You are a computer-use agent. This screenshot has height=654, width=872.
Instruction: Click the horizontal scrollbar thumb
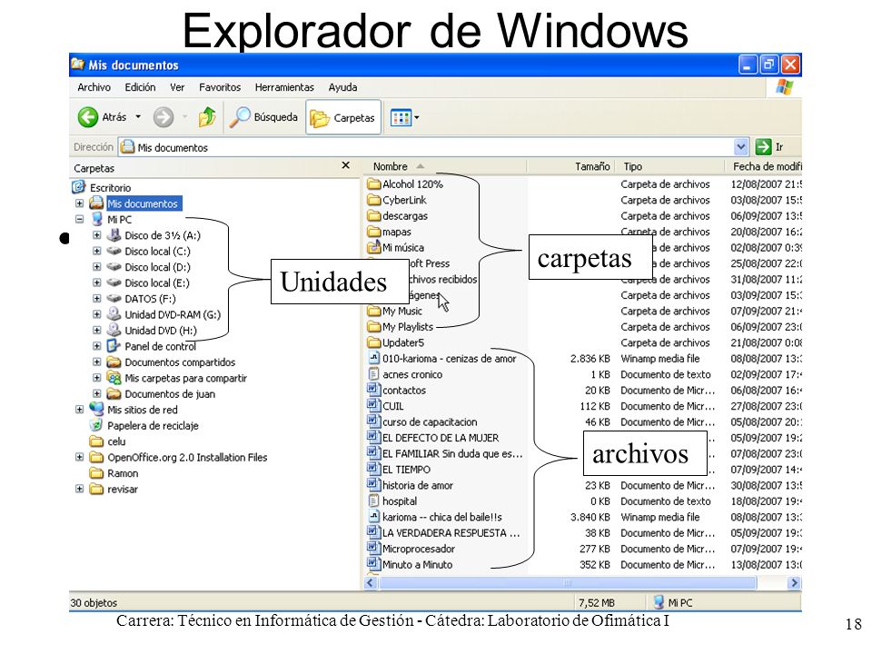click(x=567, y=583)
